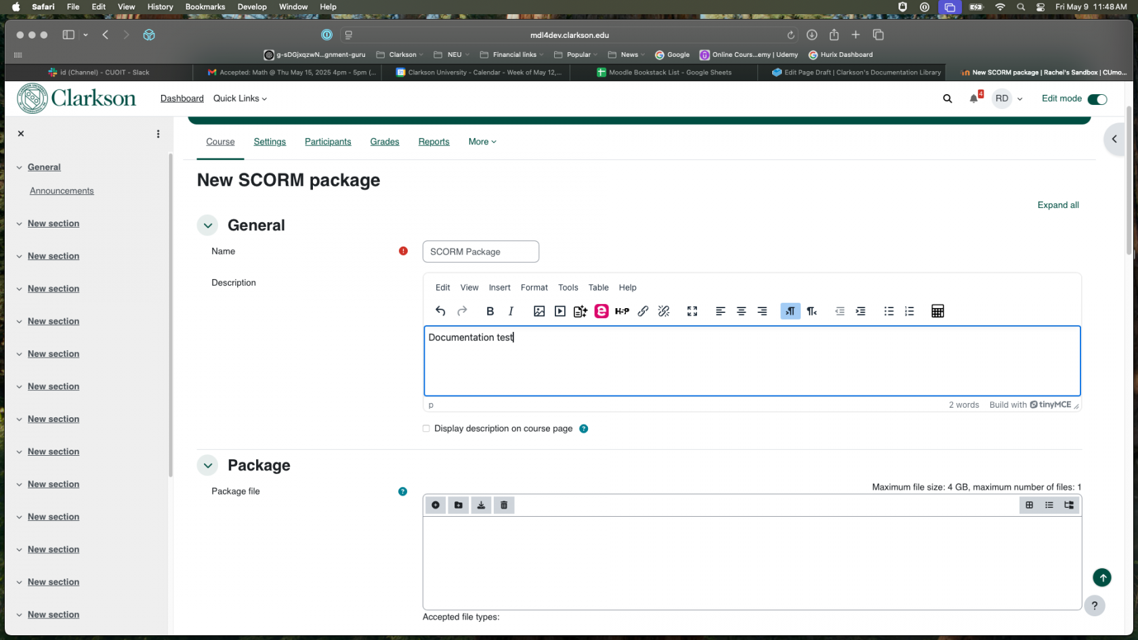Center align text in editor
Screen dimensions: 1138x640
(741, 311)
